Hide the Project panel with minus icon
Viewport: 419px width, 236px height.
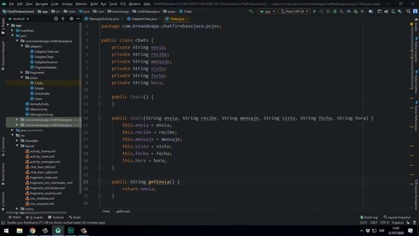pyautogui.click(x=78, y=19)
